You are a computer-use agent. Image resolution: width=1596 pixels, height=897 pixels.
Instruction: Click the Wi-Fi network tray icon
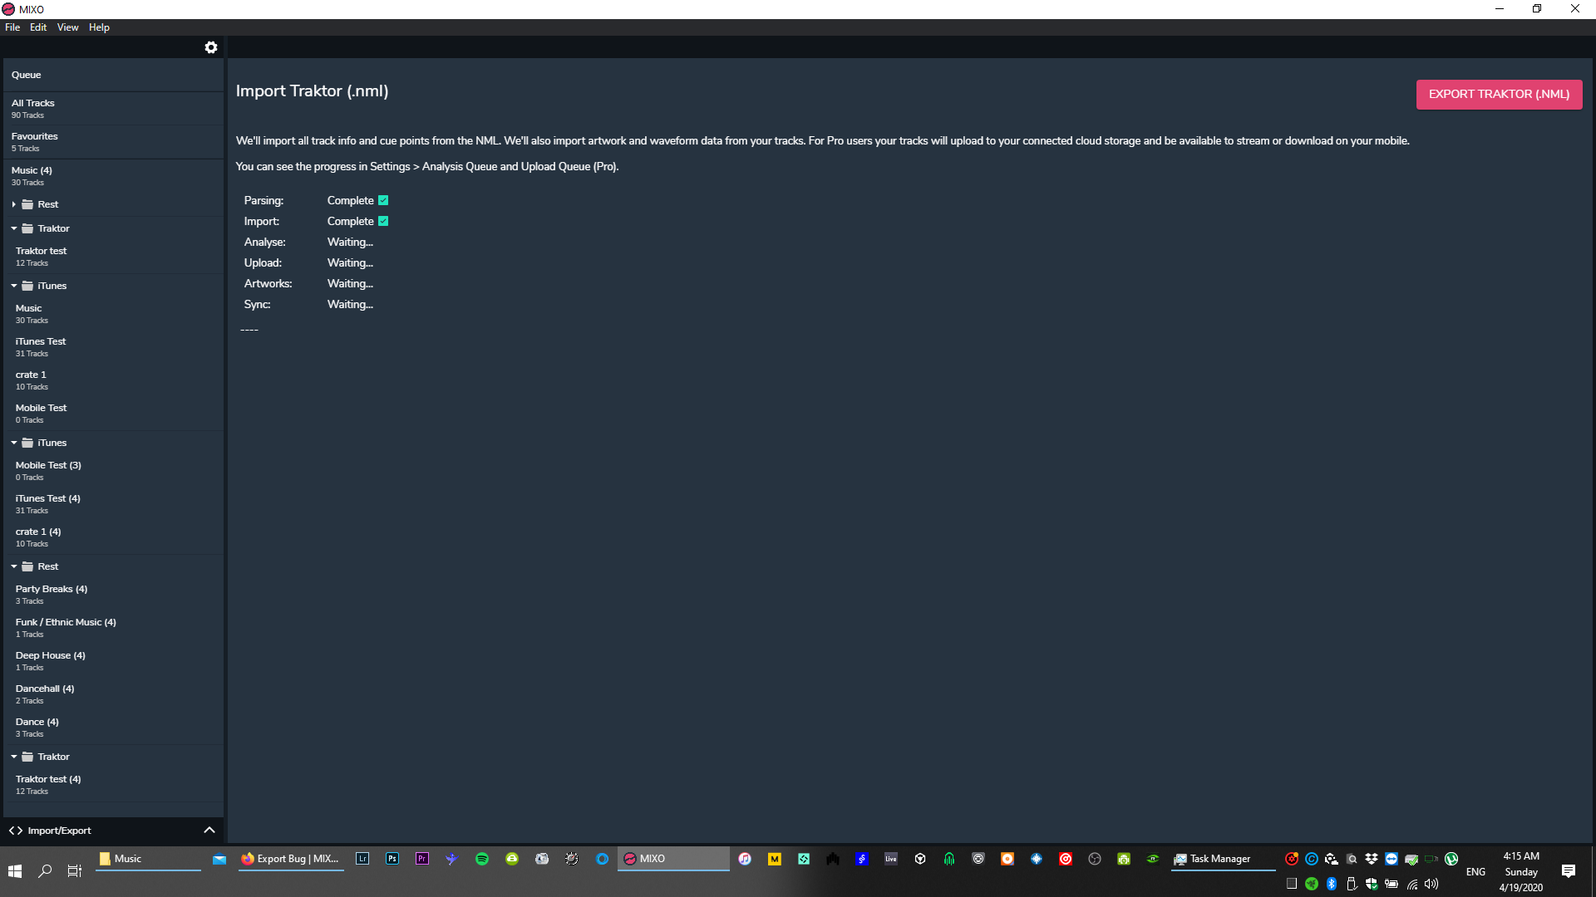pyautogui.click(x=1411, y=884)
